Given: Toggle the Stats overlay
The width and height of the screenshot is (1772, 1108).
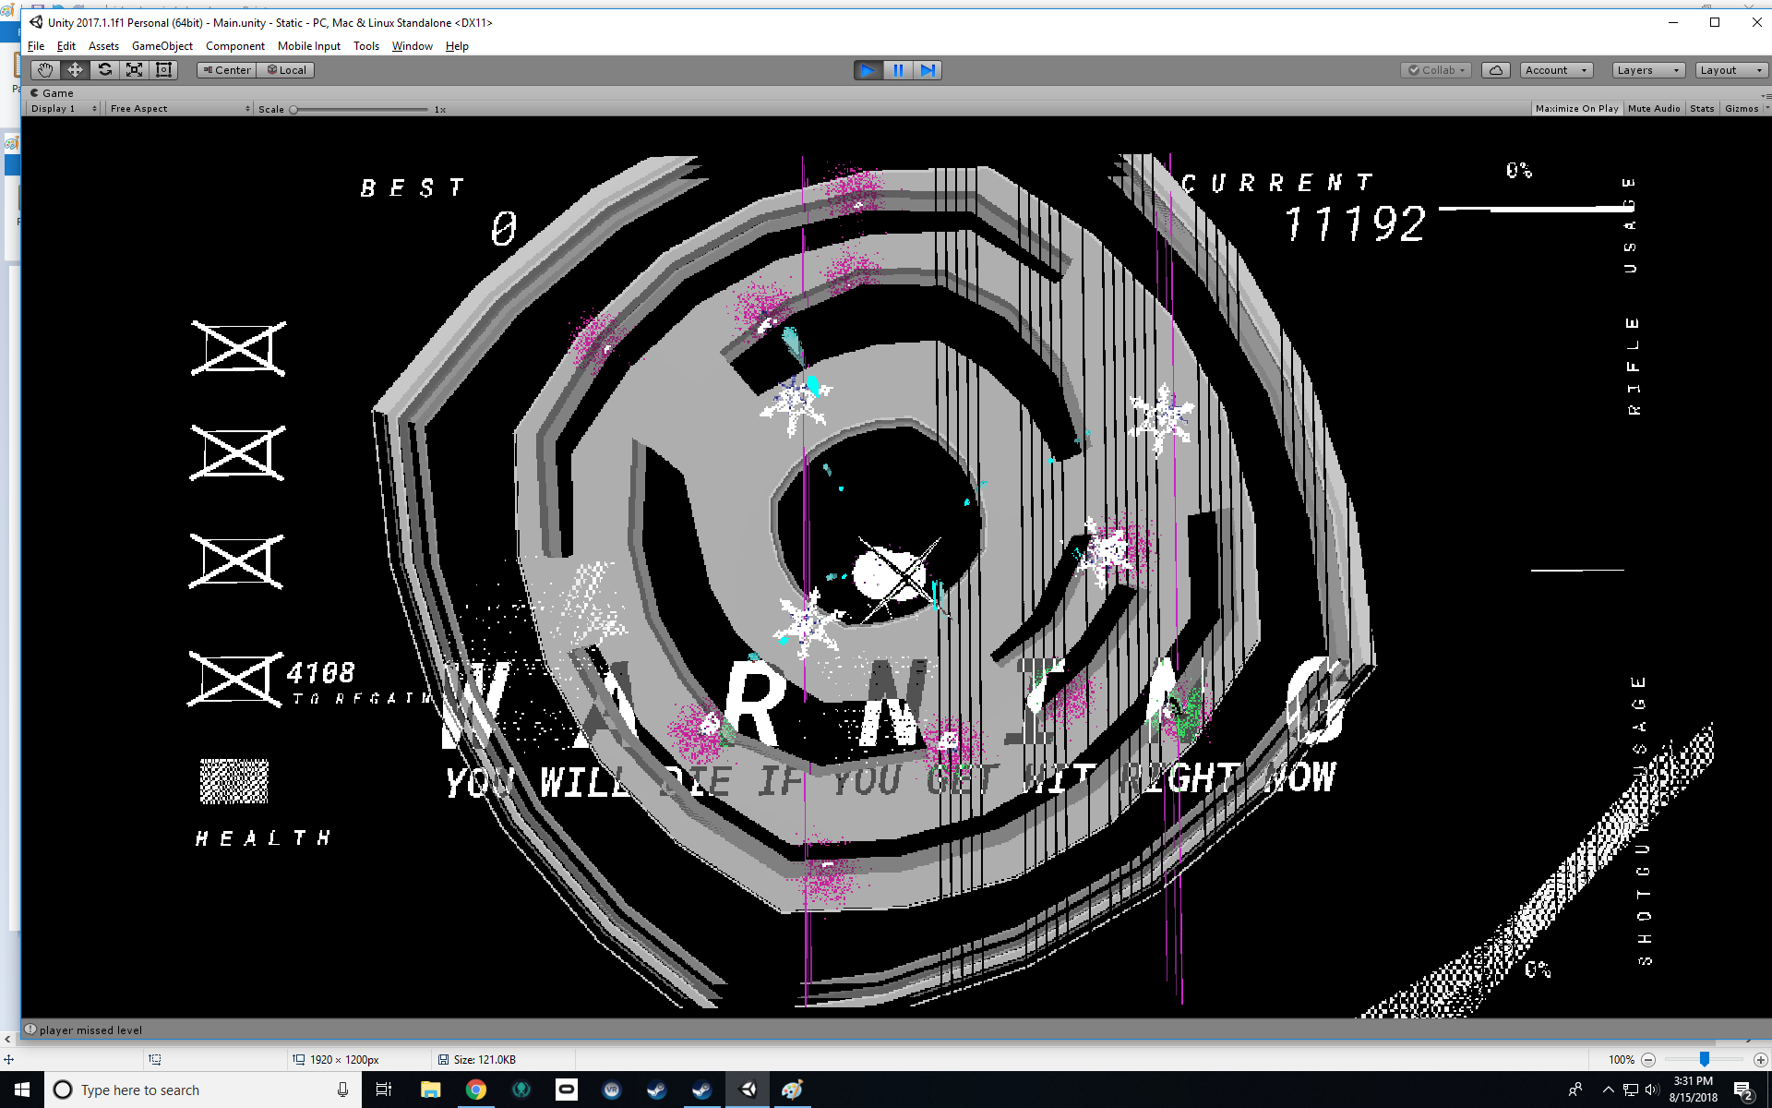Looking at the screenshot, I should click(1702, 109).
